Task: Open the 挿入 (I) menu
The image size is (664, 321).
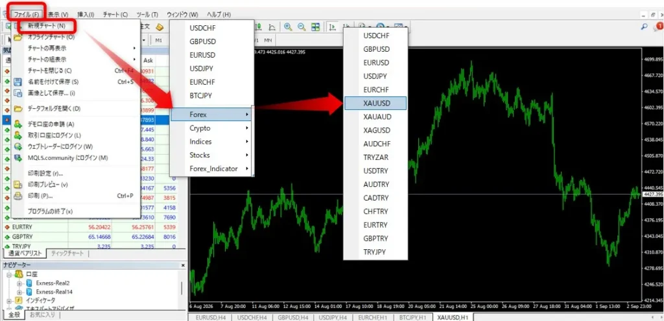Action: [x=86, y=14]
